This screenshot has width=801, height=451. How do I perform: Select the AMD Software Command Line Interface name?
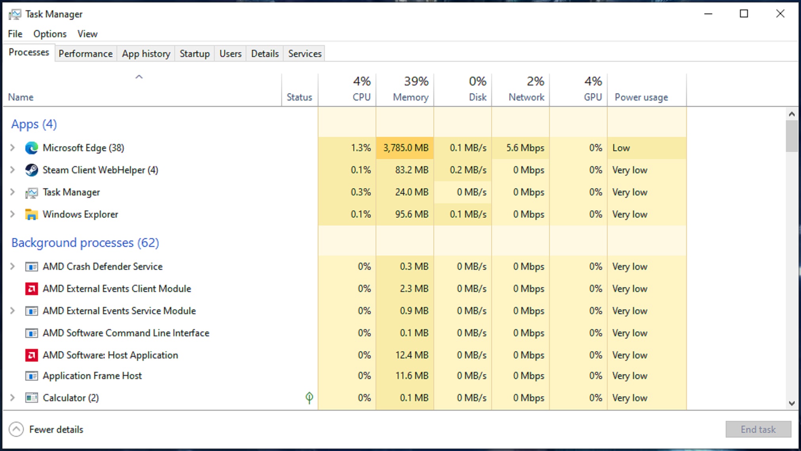click(126, 333)
